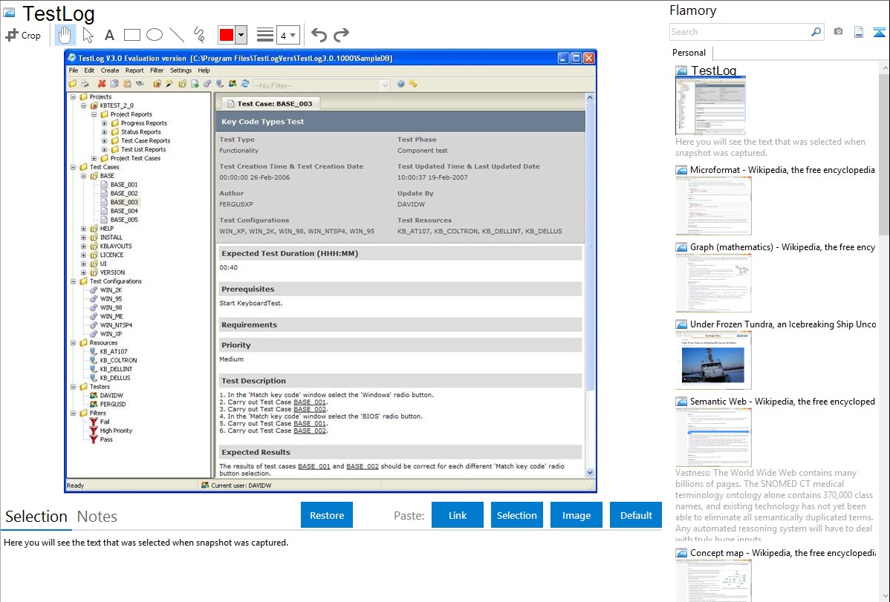
Task: Choose the straight line tool
Action: [x=177, y=35]
